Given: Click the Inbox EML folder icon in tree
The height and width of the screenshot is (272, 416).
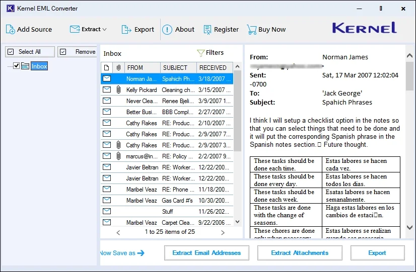Looking at the screenshot, I should pos(25,66).
